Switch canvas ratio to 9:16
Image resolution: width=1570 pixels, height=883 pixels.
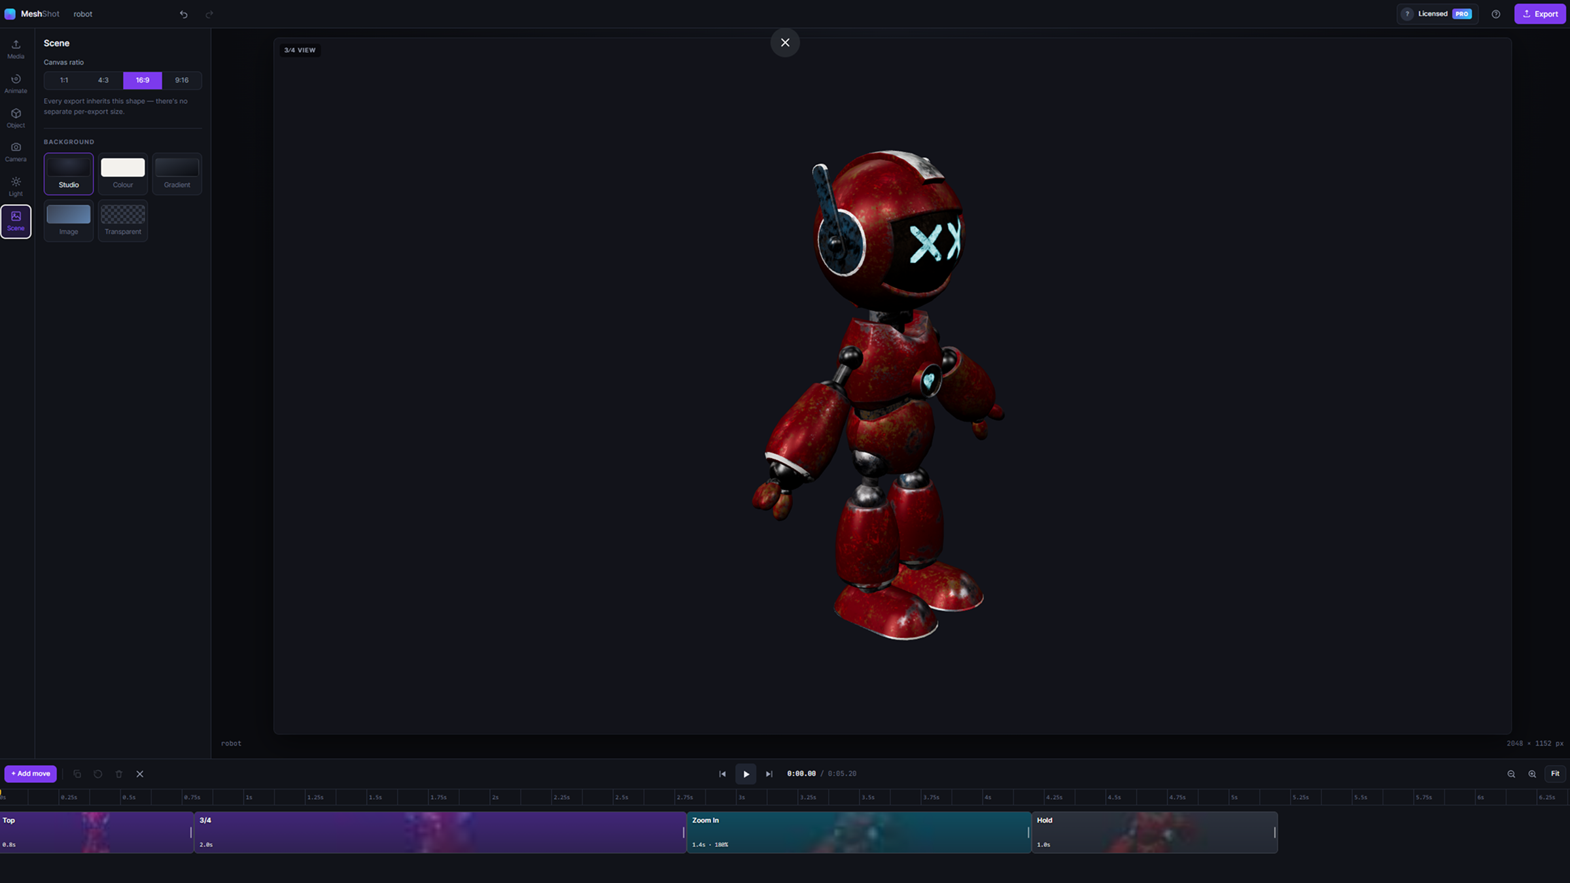(x=182, y=80)
